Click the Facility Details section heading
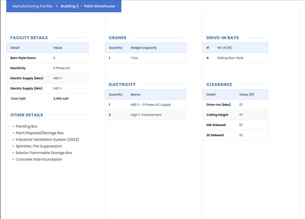Viewport: 305px width, 219px height. coord(29,38)
